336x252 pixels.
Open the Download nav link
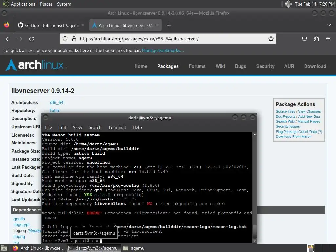coord(315,66)
